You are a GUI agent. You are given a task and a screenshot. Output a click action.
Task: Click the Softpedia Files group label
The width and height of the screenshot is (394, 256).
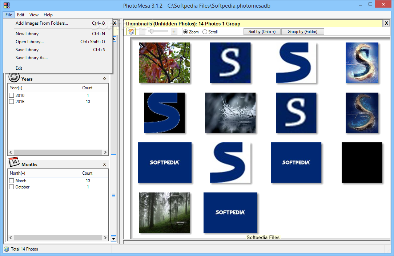(263, 237)
